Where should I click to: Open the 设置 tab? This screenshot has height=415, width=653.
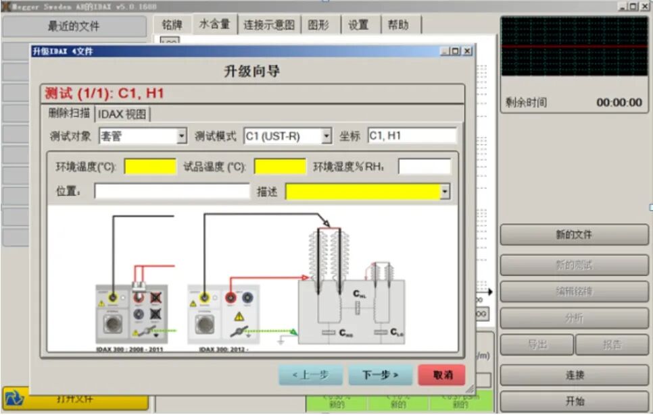click(x=358, y=25)
